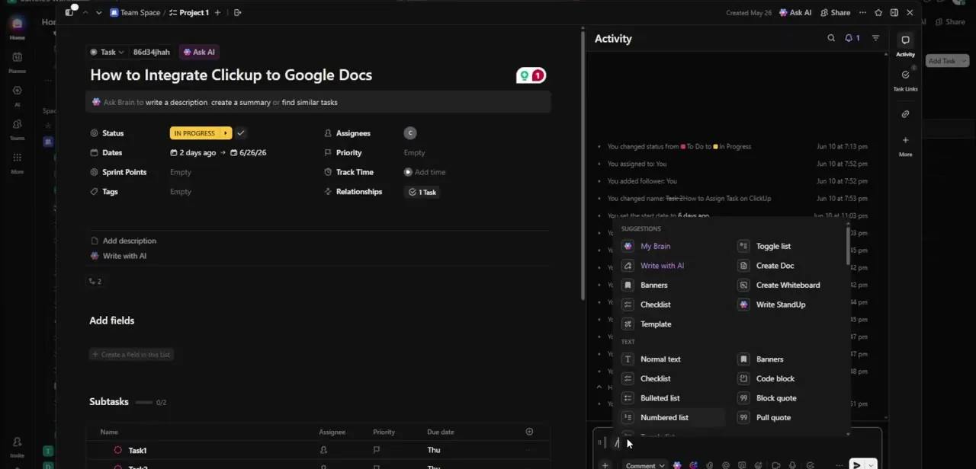Choose Create Whiteboard from suggestions
The width and height of the screenshot is (976, 469).
788,285
